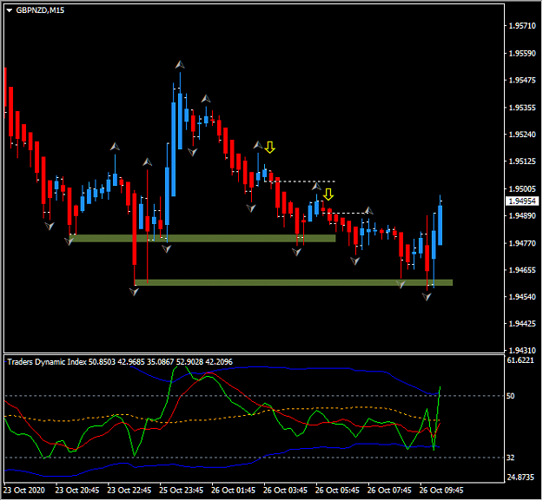Click the Traders Dynamic Index indicator label
Image resolution: width=543 pixels, height=501 pixels.
click(x=120, y=362)
